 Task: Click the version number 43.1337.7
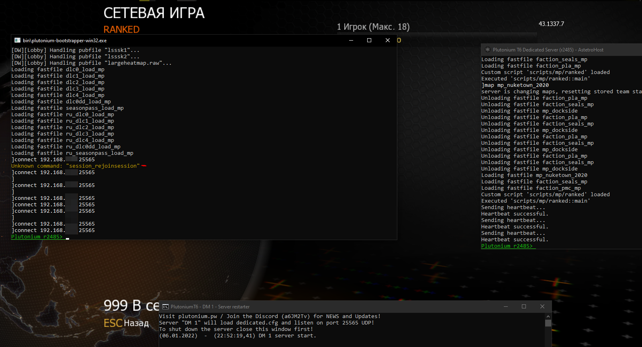[551, 24]
